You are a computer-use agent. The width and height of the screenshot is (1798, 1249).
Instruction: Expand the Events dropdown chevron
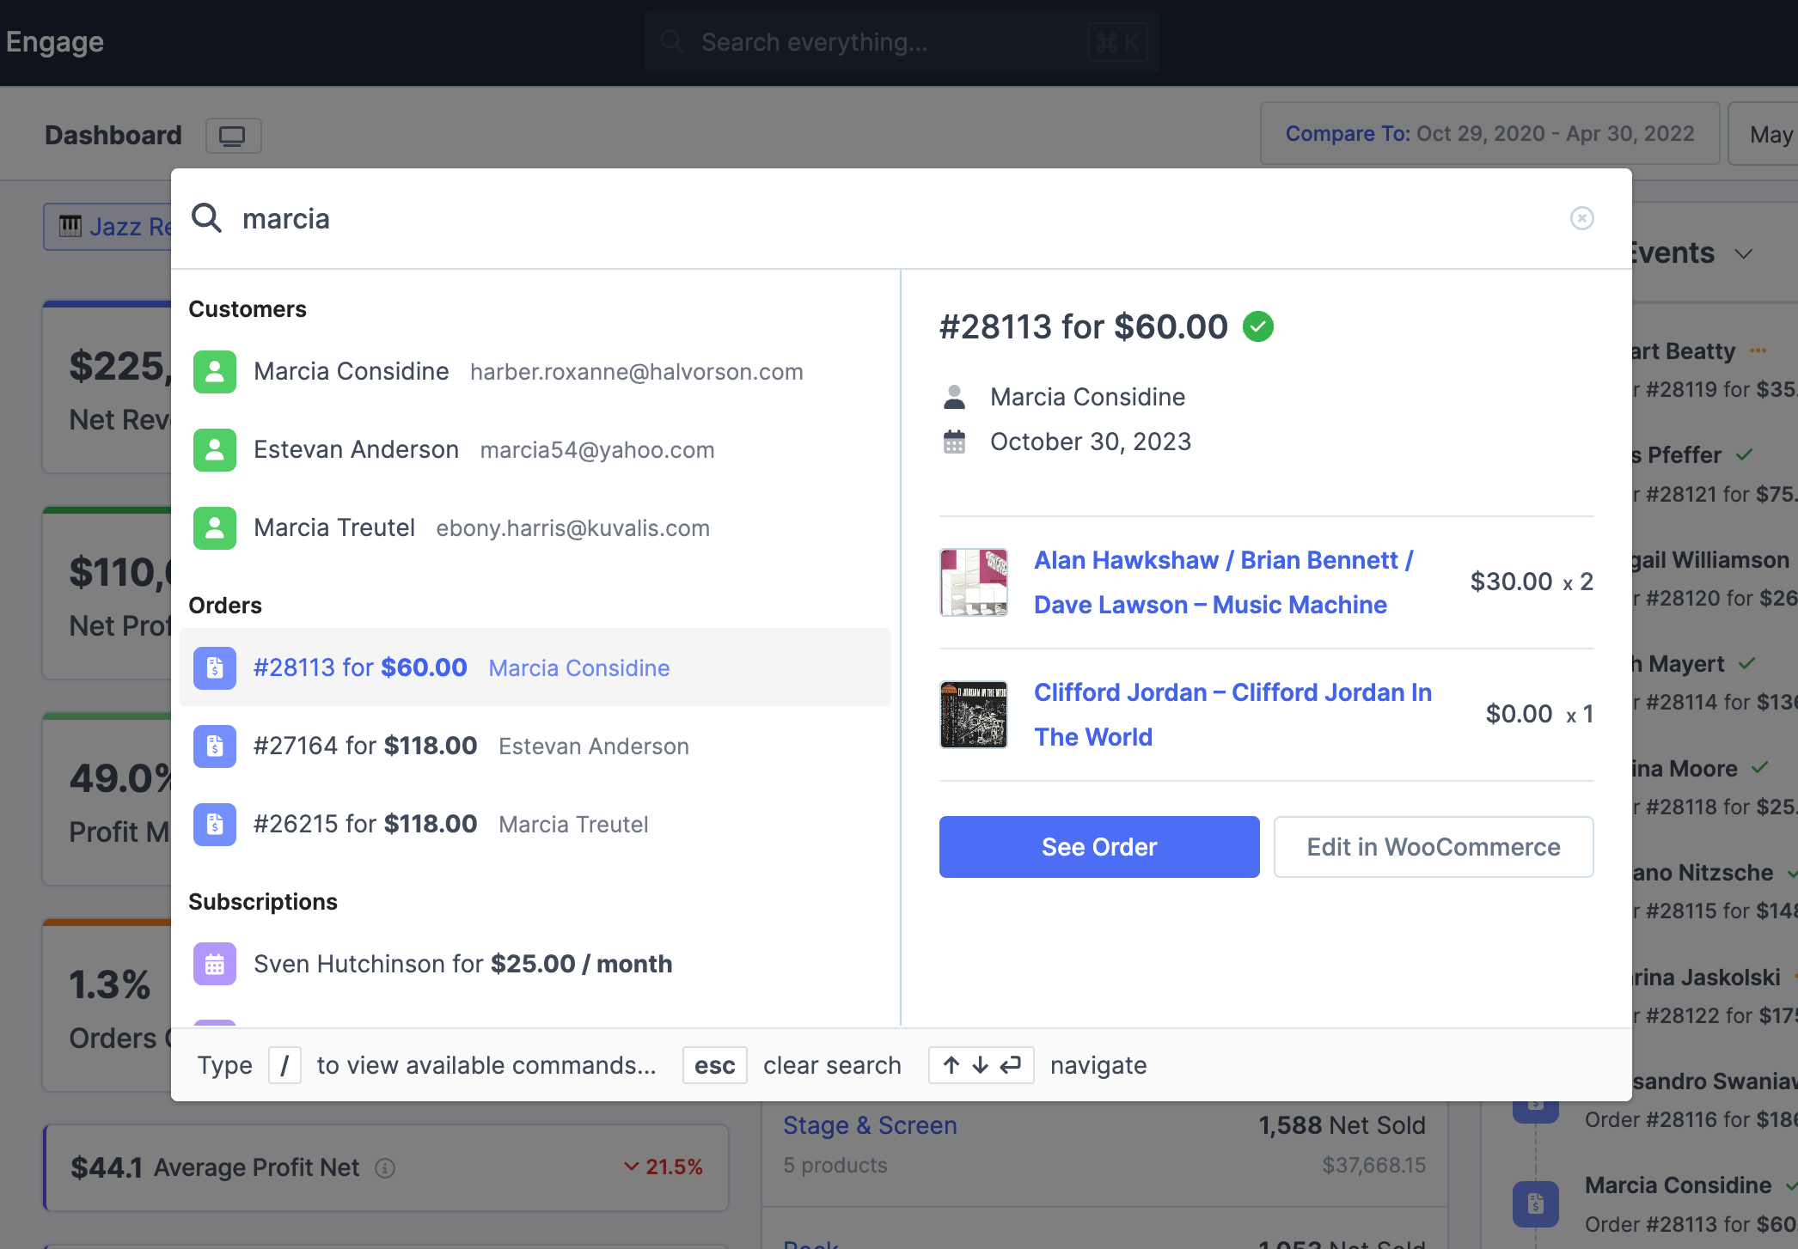[x=1743, y=254]
